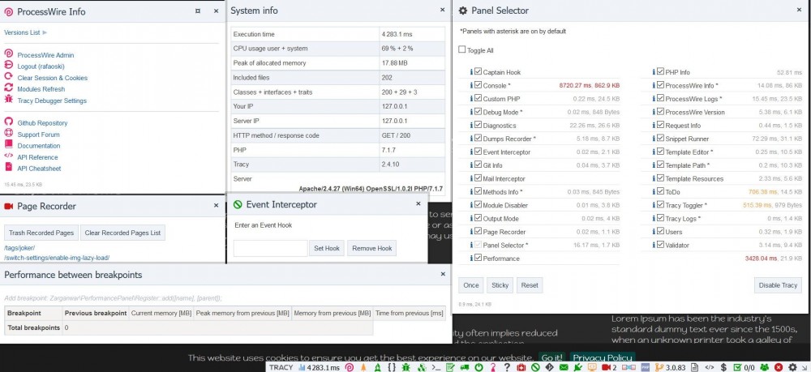Click Trash Recorded Pages button
The image size is (811, 372).
coord(41,233)
